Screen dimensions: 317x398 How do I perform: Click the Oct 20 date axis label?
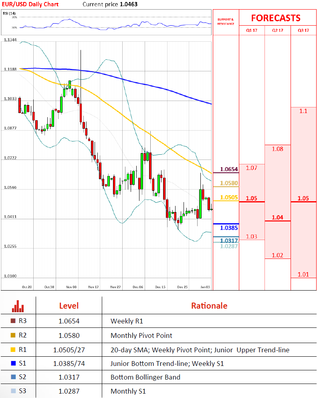pos(27,287)
